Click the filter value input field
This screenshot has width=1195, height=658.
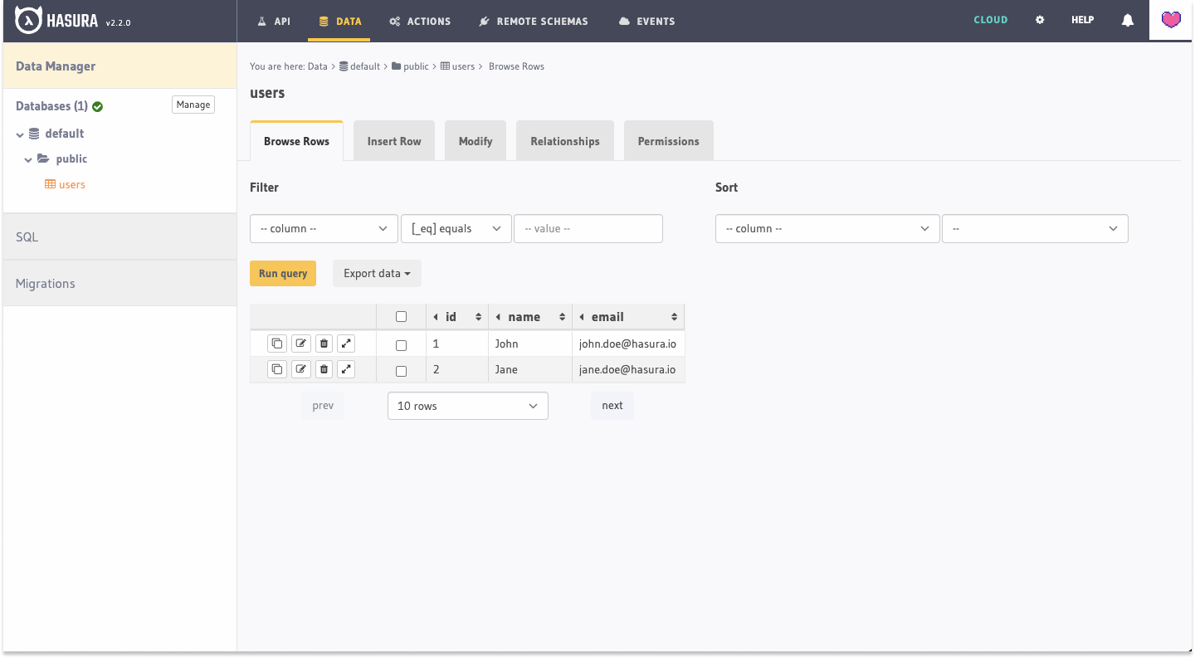pos(588,228)
